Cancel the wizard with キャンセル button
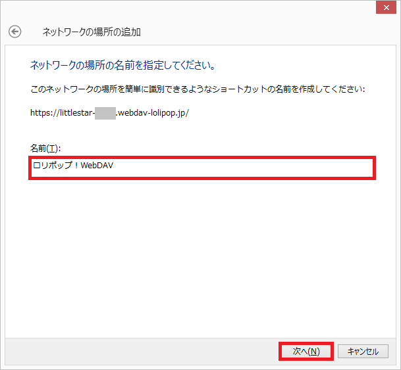Viewport: 401px width, 370px height. (x=363, y=352)
